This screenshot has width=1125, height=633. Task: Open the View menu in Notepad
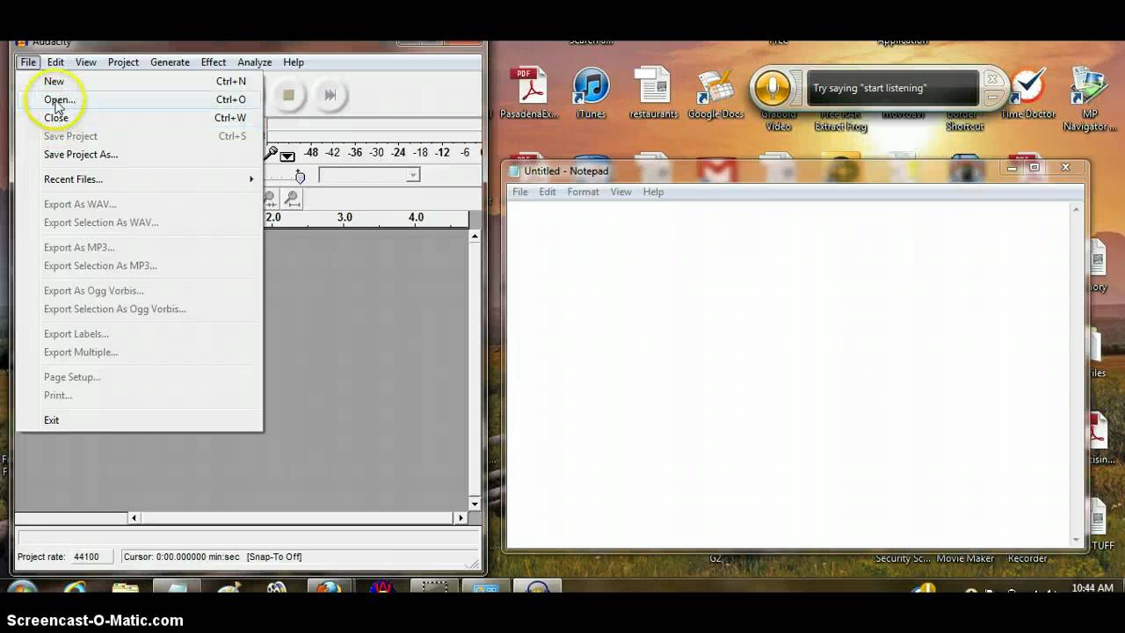[x=621, y=192]
